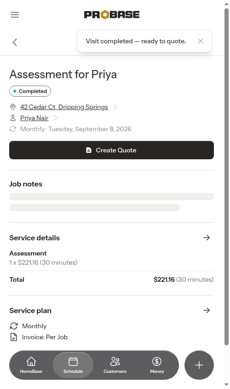
Task: Click the location pin icon
Action: pos(12,107)
